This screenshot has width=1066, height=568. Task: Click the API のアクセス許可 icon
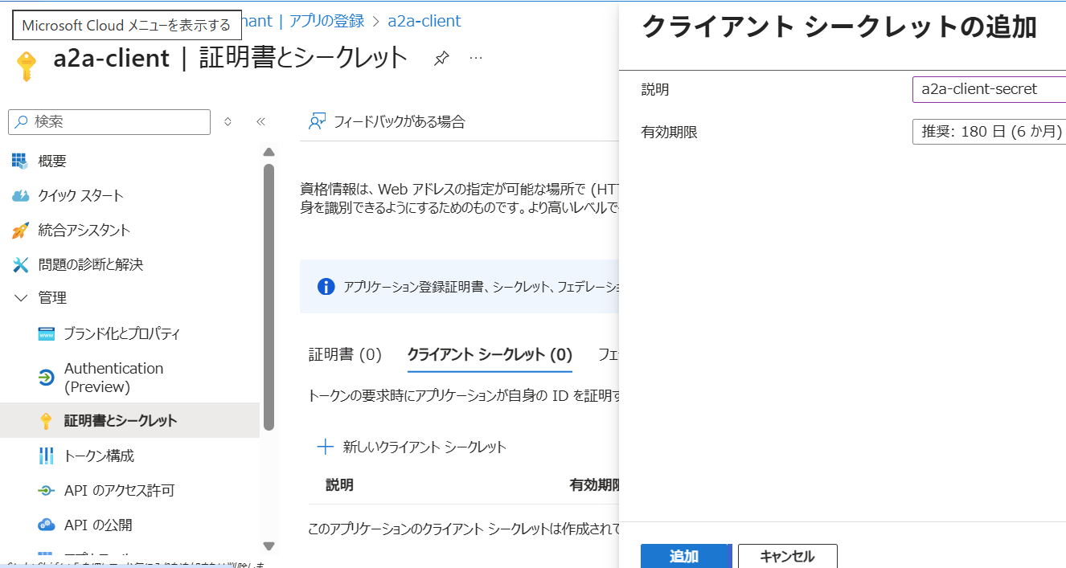click(x=47, y=490)
